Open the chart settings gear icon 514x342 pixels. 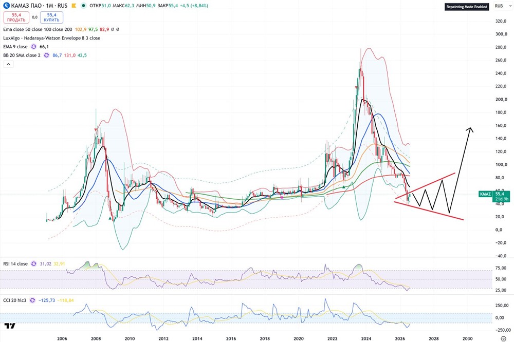pos(504,338)
